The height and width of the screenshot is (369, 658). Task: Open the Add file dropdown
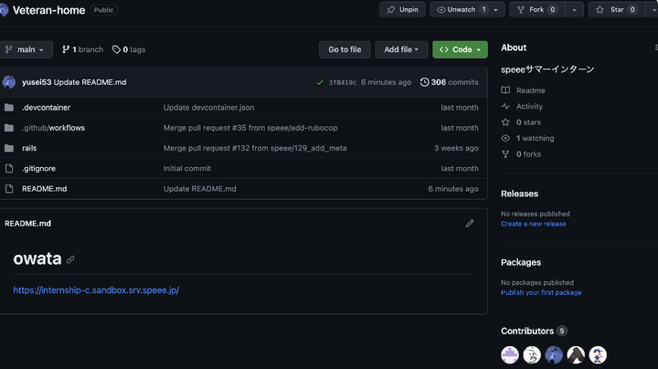(x=401, y=49)
